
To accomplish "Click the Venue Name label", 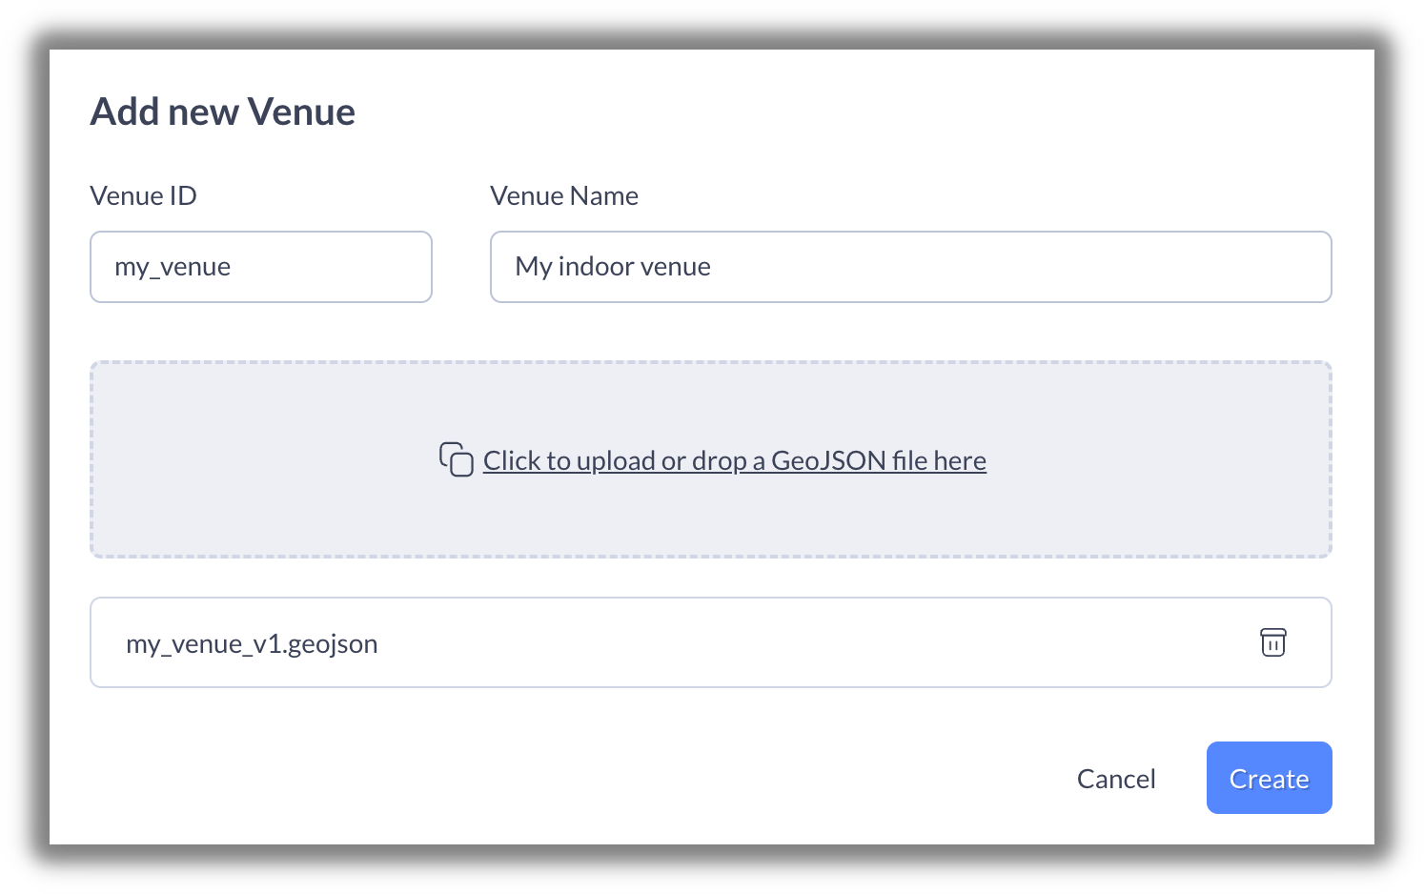I will 564,195.
